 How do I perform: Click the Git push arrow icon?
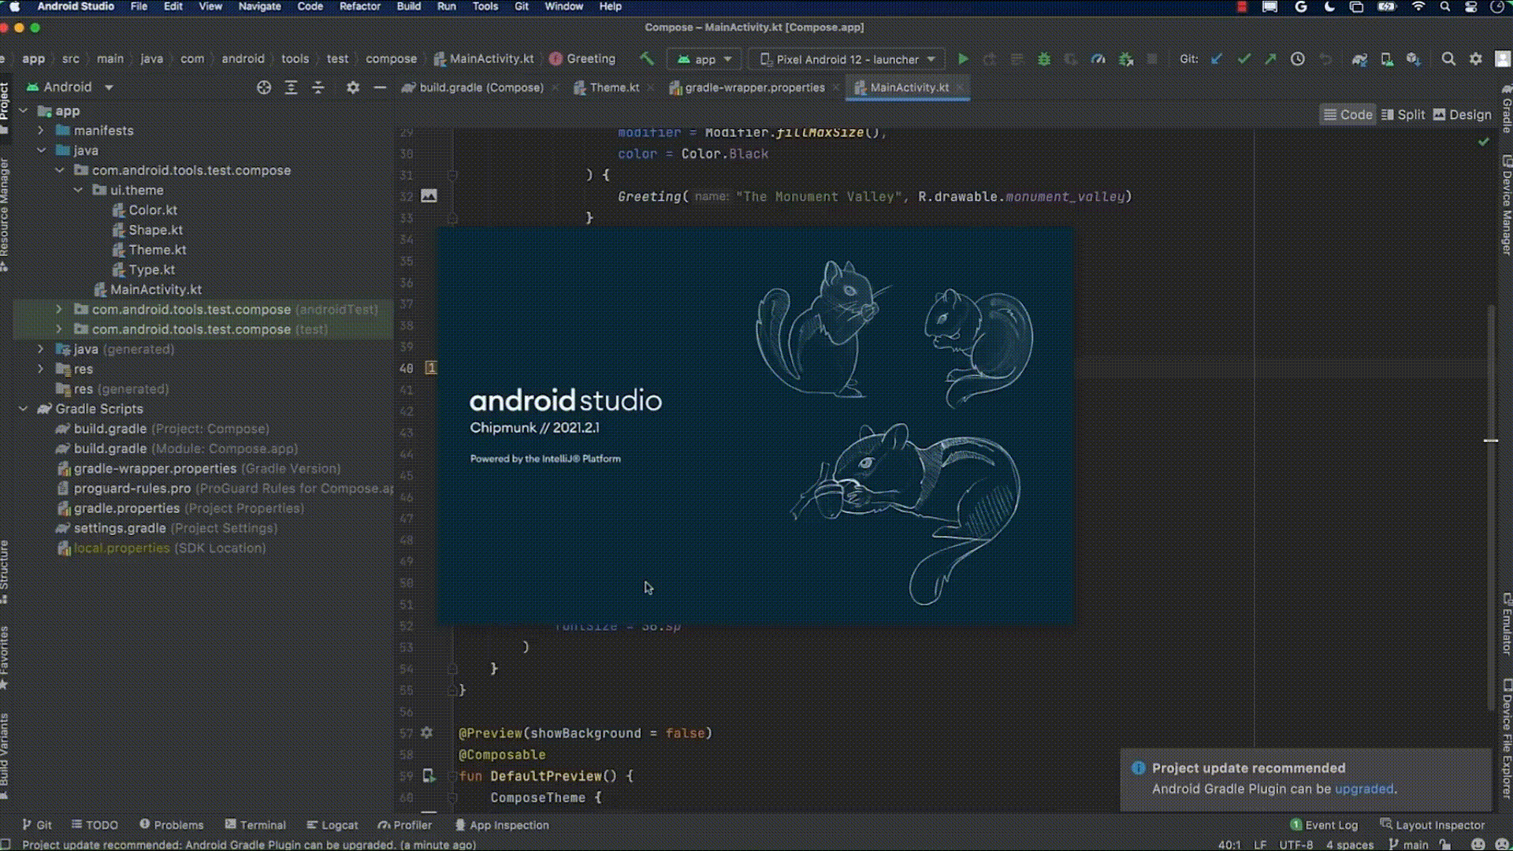coord(1270,59)
